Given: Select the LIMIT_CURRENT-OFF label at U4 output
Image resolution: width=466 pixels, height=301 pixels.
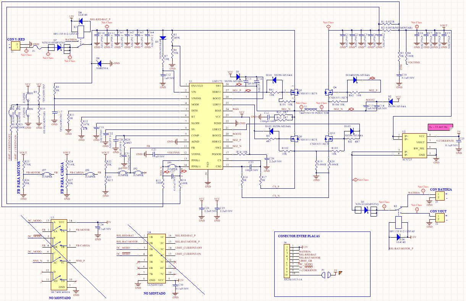Looking at the screenshot, I should click(x=188, y=248).
